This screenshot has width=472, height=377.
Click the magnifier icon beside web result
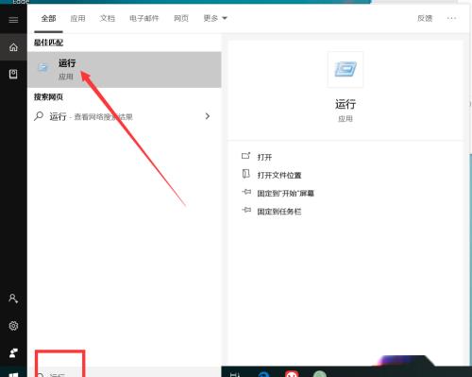[x=39, y=116]
